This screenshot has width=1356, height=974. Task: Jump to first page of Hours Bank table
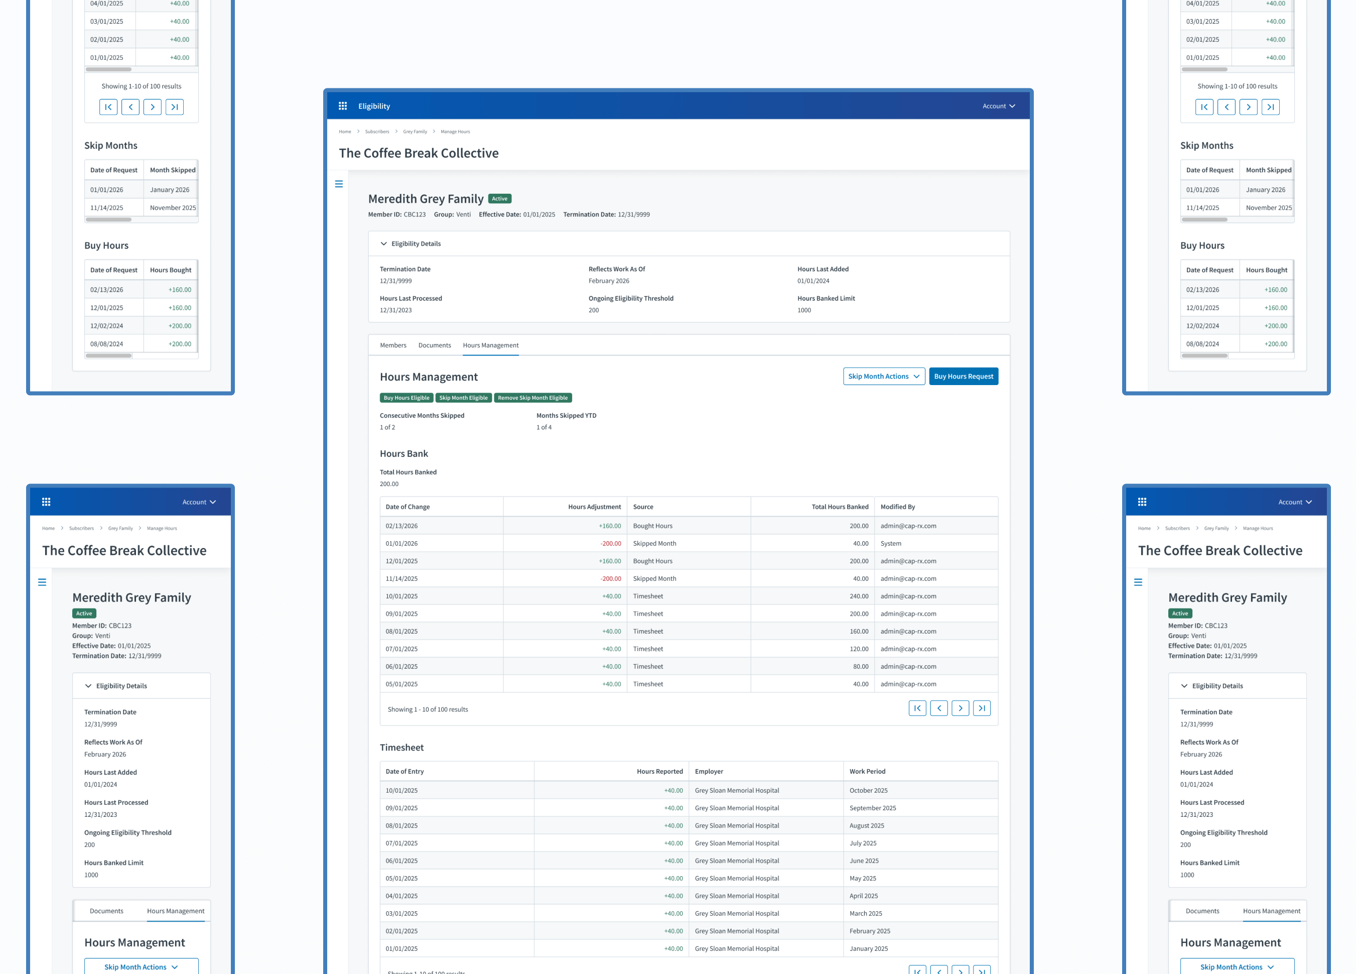(x=917, y=708)
